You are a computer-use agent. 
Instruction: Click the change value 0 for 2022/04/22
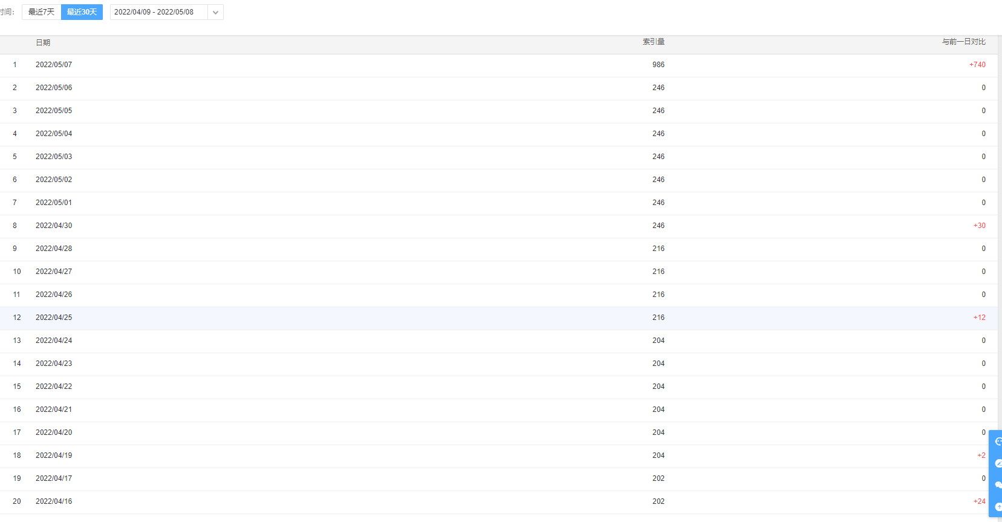(983, 387)
